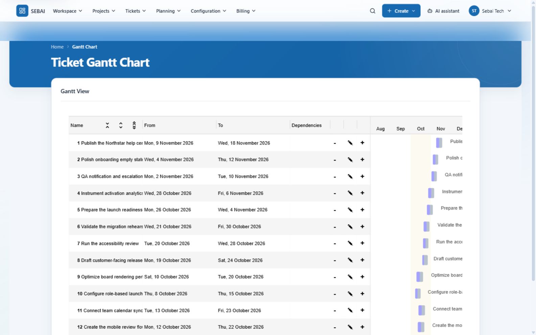
Task: Open the Workspace menu
Action: pos(68,11)
